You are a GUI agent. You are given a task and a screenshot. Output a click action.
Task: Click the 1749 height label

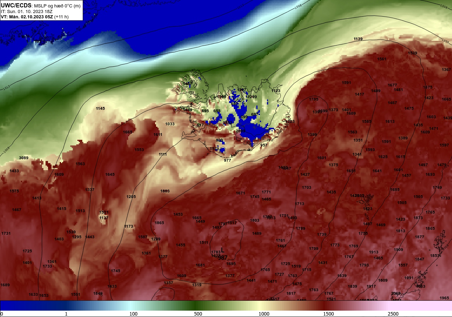tap(437, 187)
